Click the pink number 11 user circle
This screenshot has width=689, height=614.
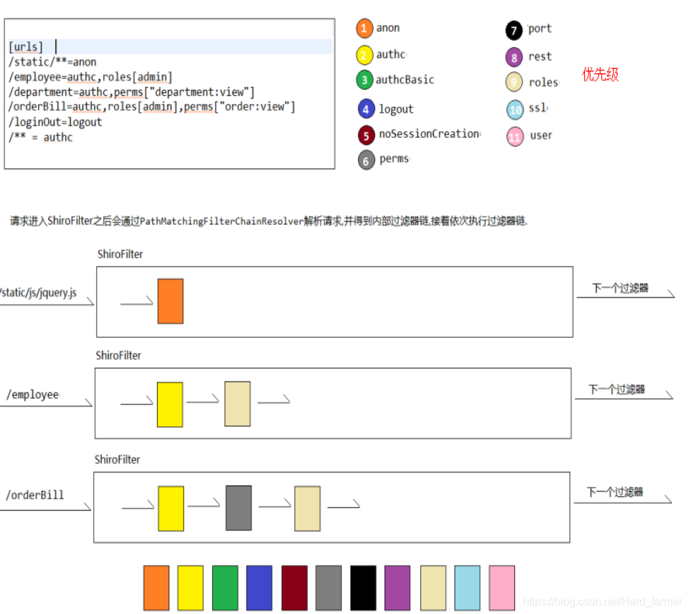tap(515, 137)
